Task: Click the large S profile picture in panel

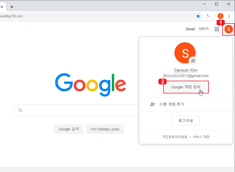Action: pos(185,53)
